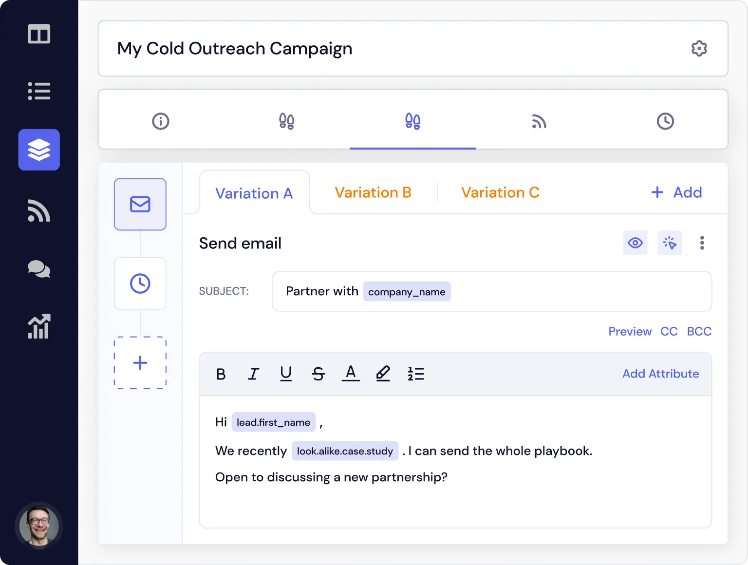This screenshot has height=565, width=748.
Task: Click into the subject input field
Action: [492, 291]
